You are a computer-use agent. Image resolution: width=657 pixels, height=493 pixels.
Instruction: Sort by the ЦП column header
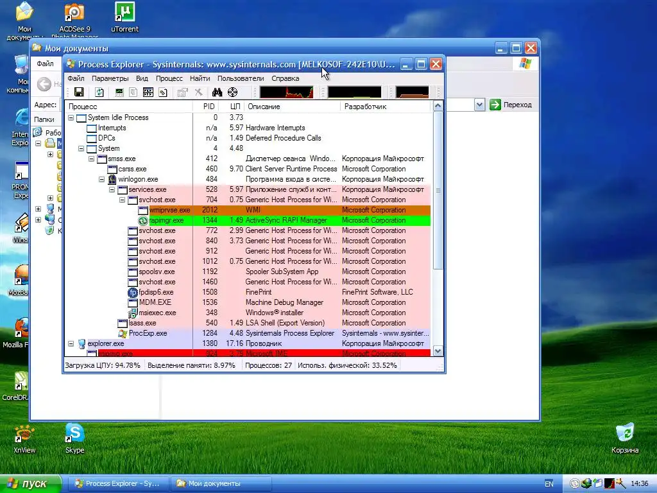coord(232,107)
